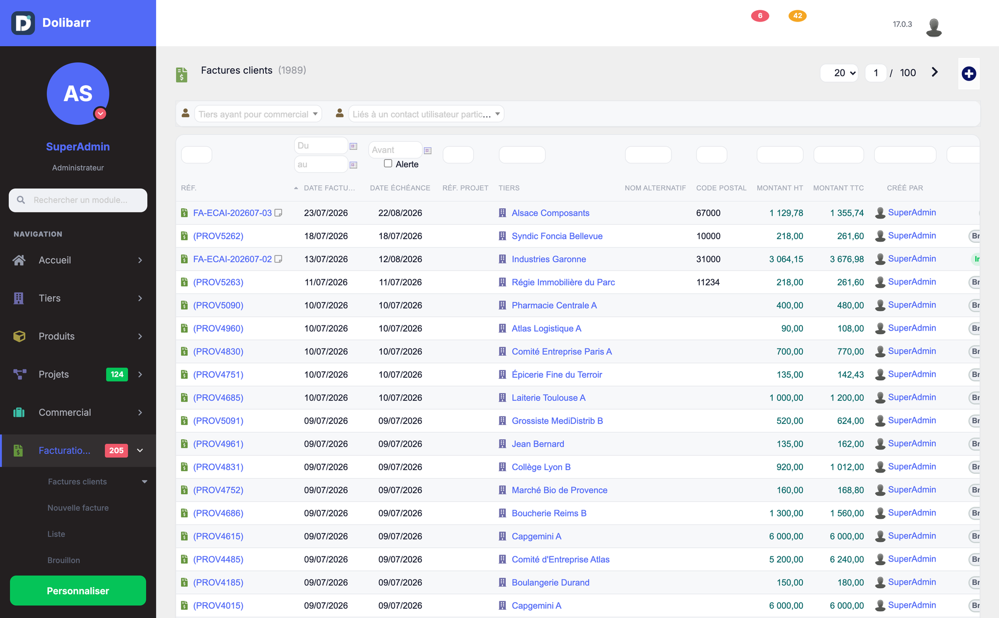The image size is (999, 618).
Task: Go to next page using arrow
Action: click(935, 72)
